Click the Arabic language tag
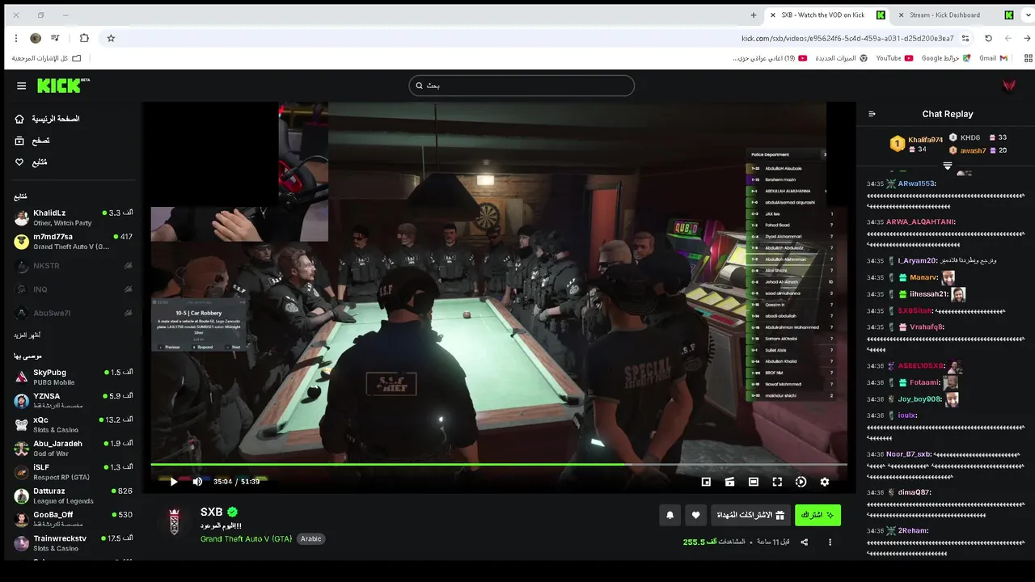Viewport: 1035px width, 582px height. [310, 539]
